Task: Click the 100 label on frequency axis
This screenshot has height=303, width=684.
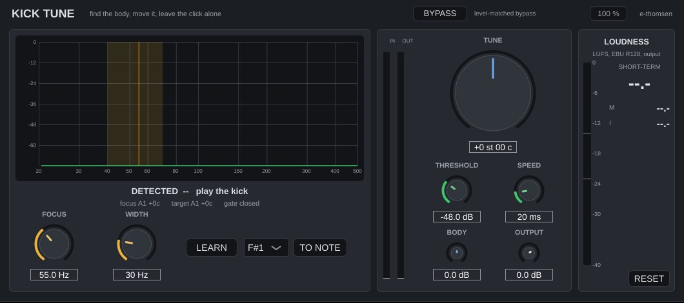Action: coord(198,171)
